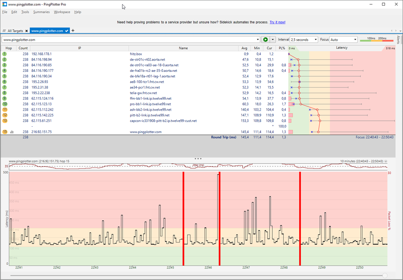Screen dimensions: 403x280
Task: Click the 'Try it now!' link
Action: [278, 22]
